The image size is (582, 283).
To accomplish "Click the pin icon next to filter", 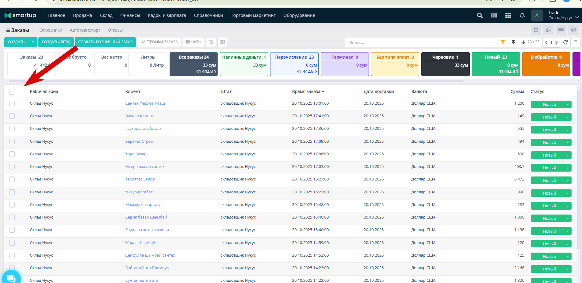I will 513,42.
